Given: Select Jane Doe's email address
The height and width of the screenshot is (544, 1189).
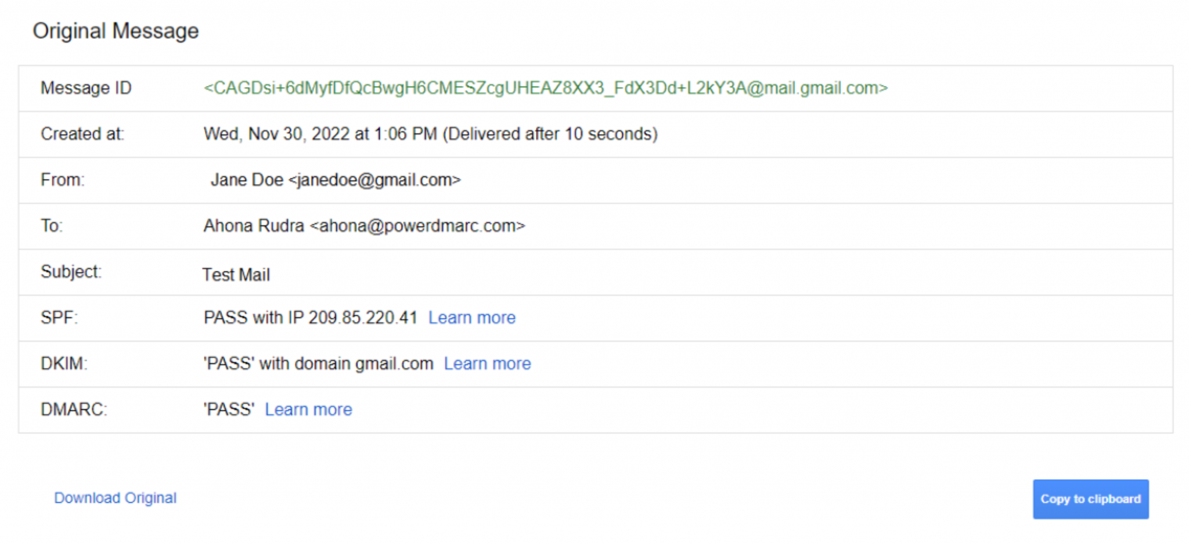Looking at the screenshot, I should [x=375, y=180].
